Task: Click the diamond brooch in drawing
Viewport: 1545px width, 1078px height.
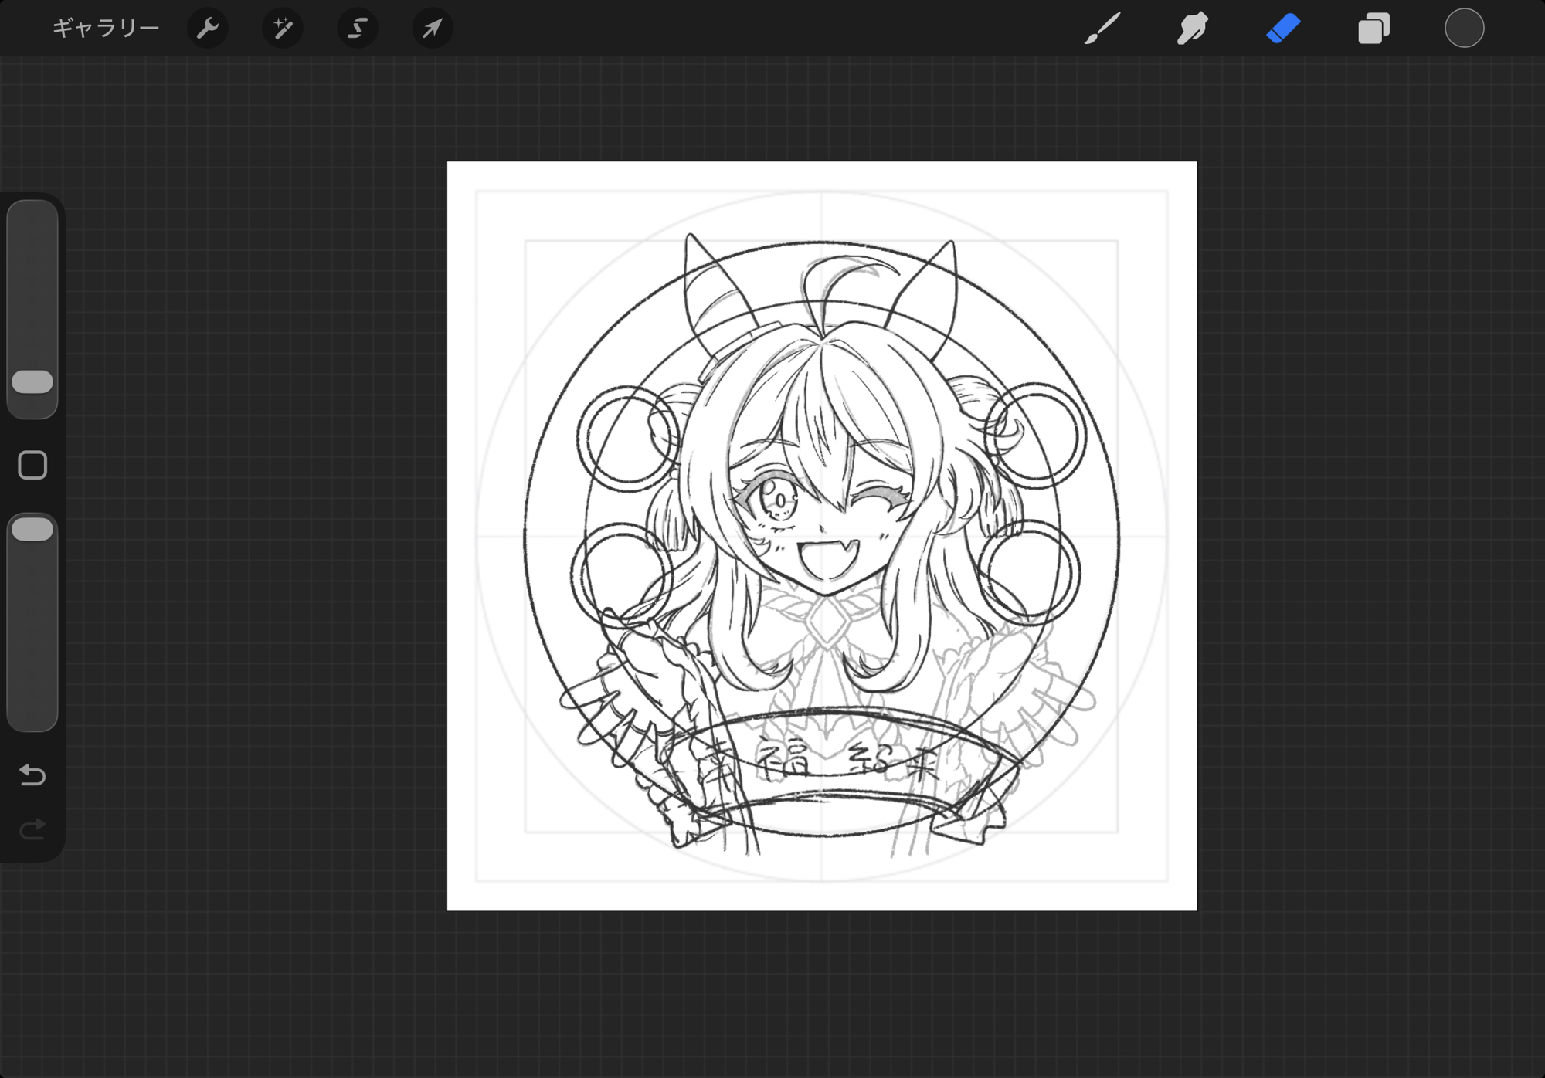Action: [827, 622]
